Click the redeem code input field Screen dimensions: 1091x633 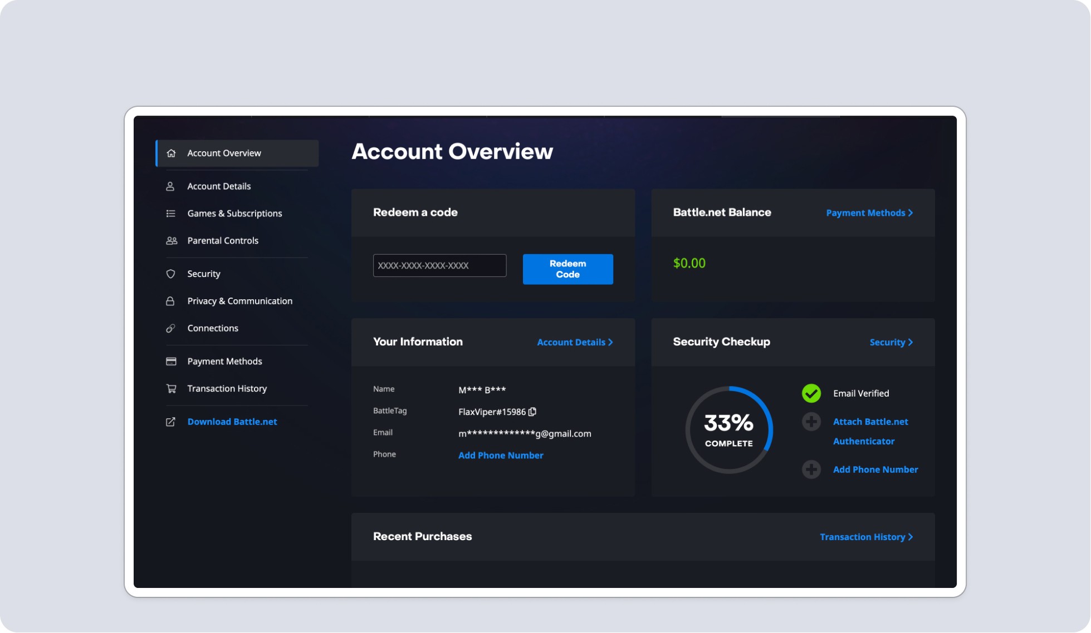439,265
